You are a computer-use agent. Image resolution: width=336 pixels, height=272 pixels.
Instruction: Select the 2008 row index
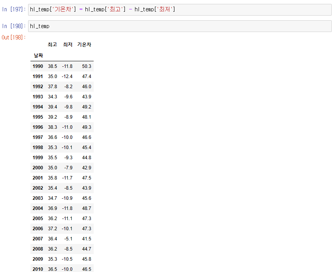pyautogui.click(x=38, y=249)
